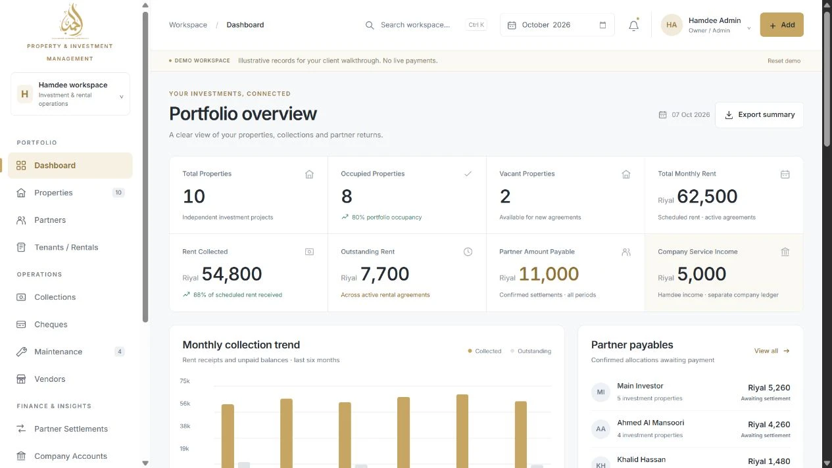Click clock icon on Outstanding Rent card
The height and width of the screenshot is (468, 832).
468,252
